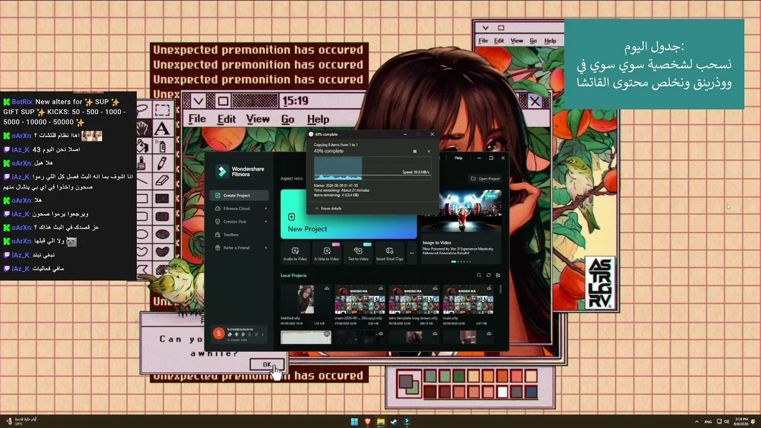761x428 pixels.
Task: Click the copy progress speed graph
Action: [x=372, y=168]
